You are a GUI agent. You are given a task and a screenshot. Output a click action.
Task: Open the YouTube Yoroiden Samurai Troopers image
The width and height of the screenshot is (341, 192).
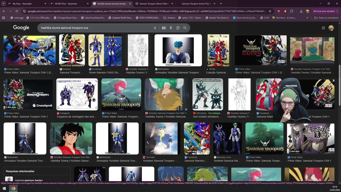point(161,138)
